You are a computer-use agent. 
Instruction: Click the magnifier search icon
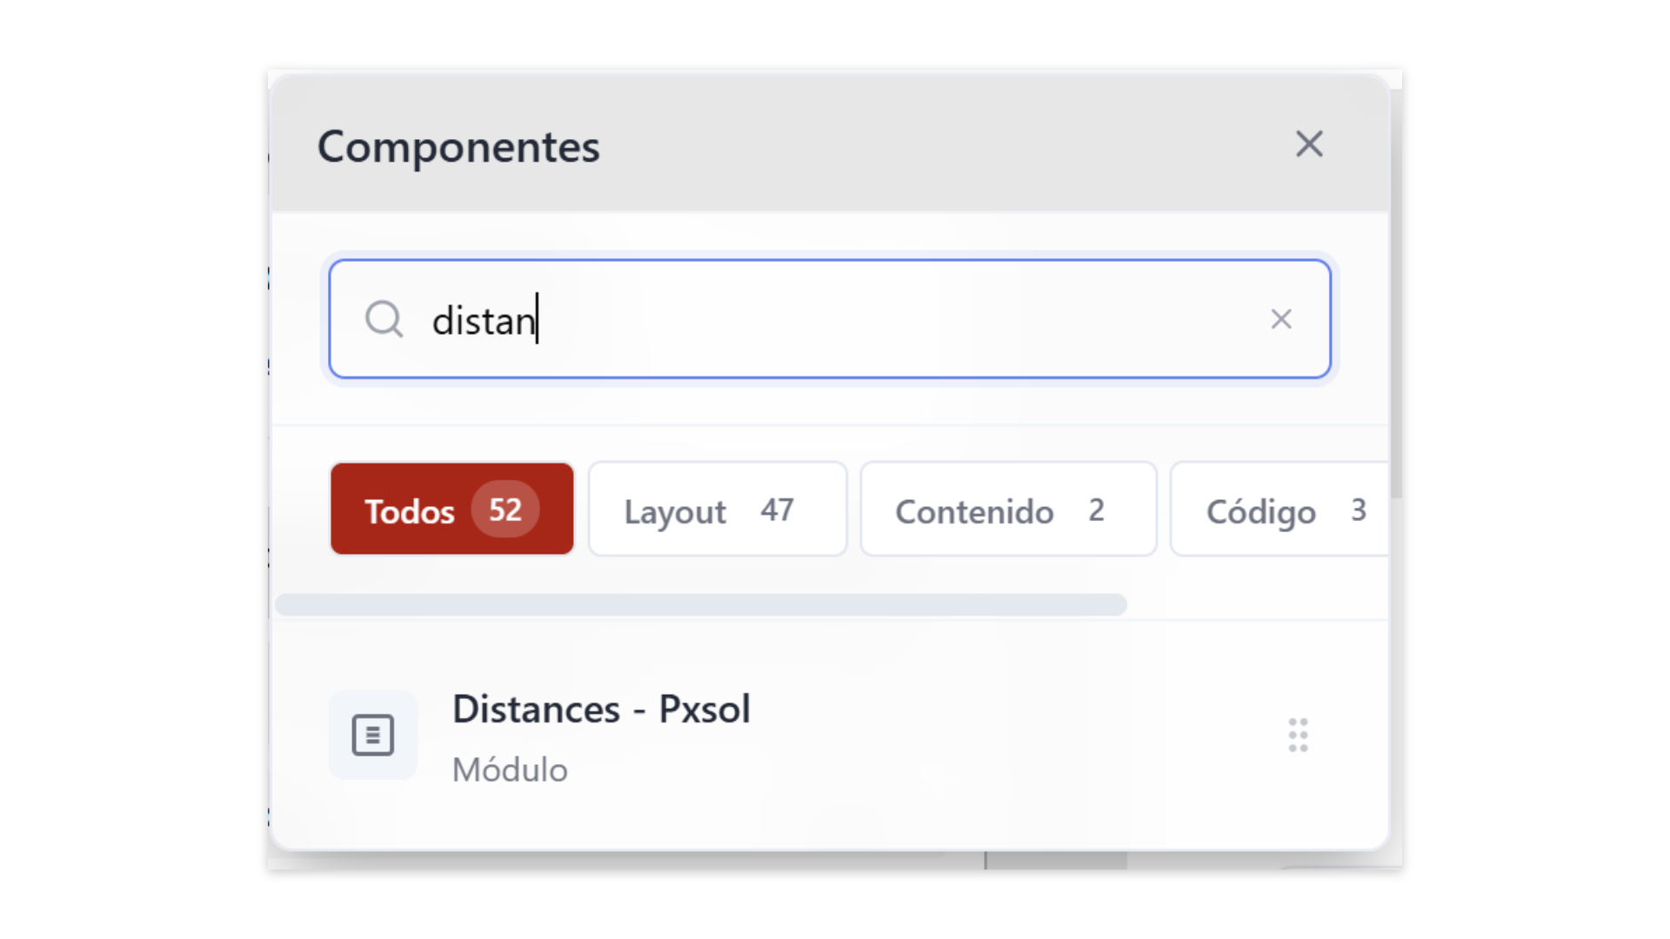tap(384, 319)
